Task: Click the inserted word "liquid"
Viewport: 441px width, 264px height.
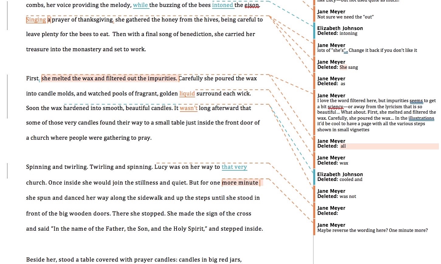Action: click(187, 93)
